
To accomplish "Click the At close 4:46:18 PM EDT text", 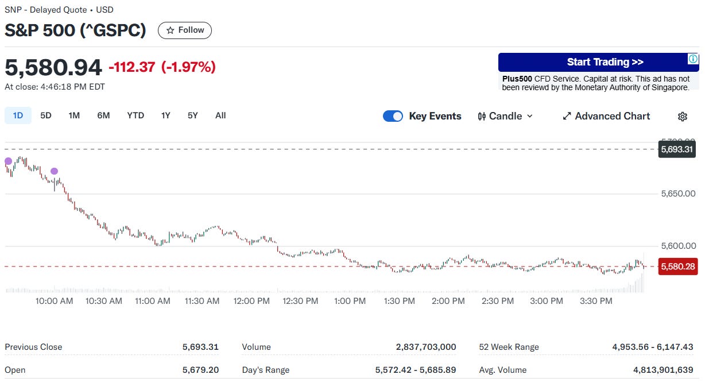I will pos(55,87).
